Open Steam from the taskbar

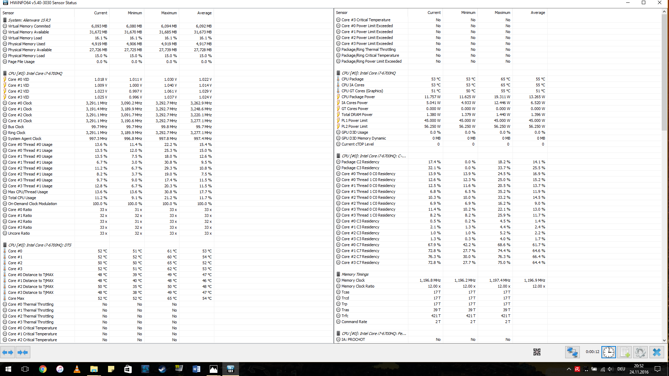pyautogui.click(x=162, y=369)
